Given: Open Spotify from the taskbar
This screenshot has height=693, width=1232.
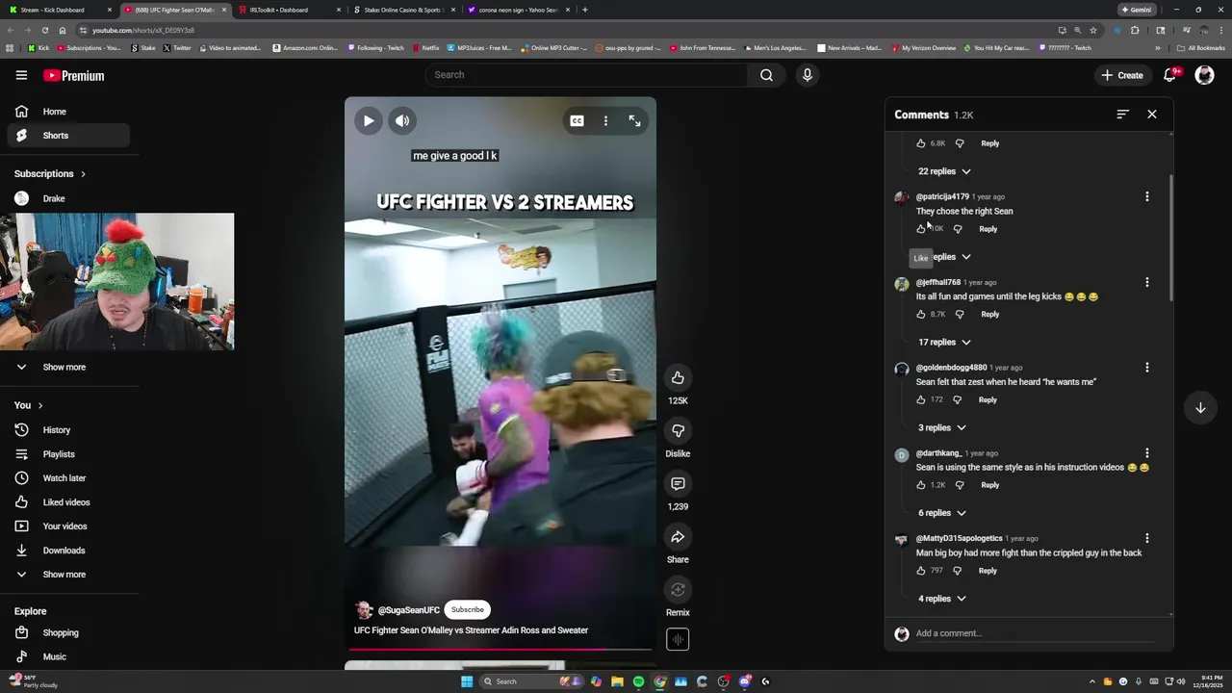Looking at the screenshot, I should pos(638,681).
